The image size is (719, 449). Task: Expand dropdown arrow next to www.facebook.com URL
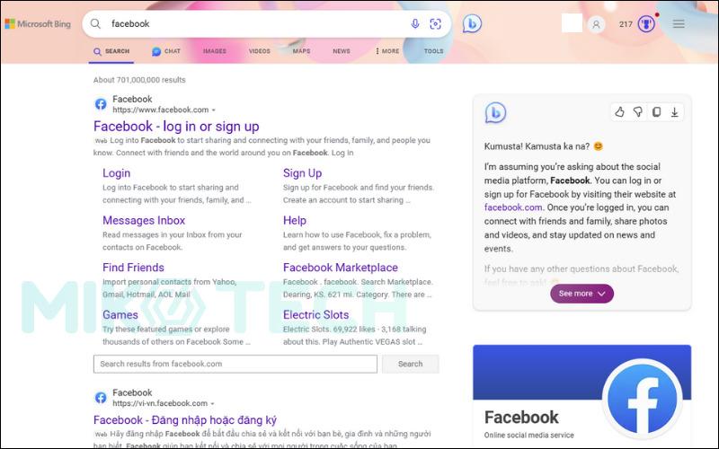click(x=213, y=110)
